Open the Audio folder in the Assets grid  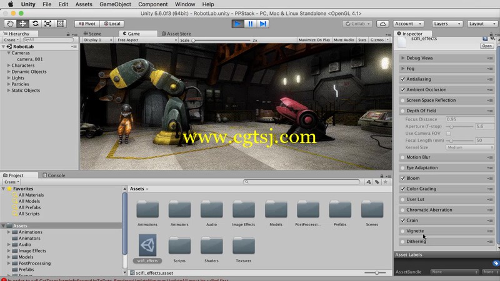211,210
